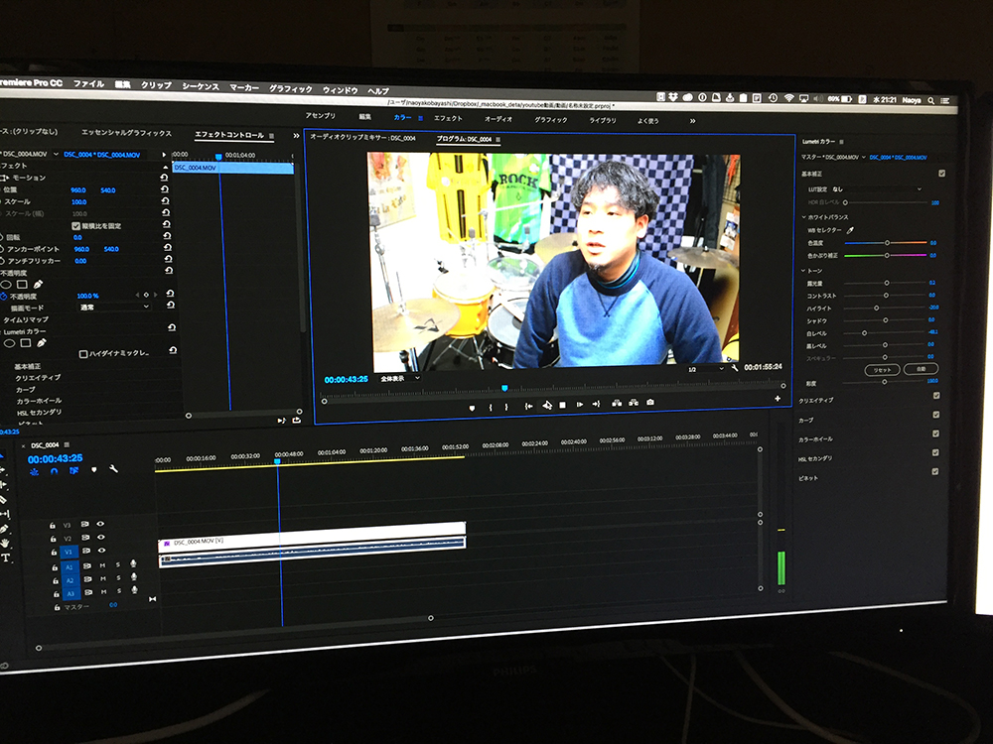Image resolution: width=993 pixels, height=744 pixels.
Task: Click Export Frame camera icon
Action: tap(649, 403)
